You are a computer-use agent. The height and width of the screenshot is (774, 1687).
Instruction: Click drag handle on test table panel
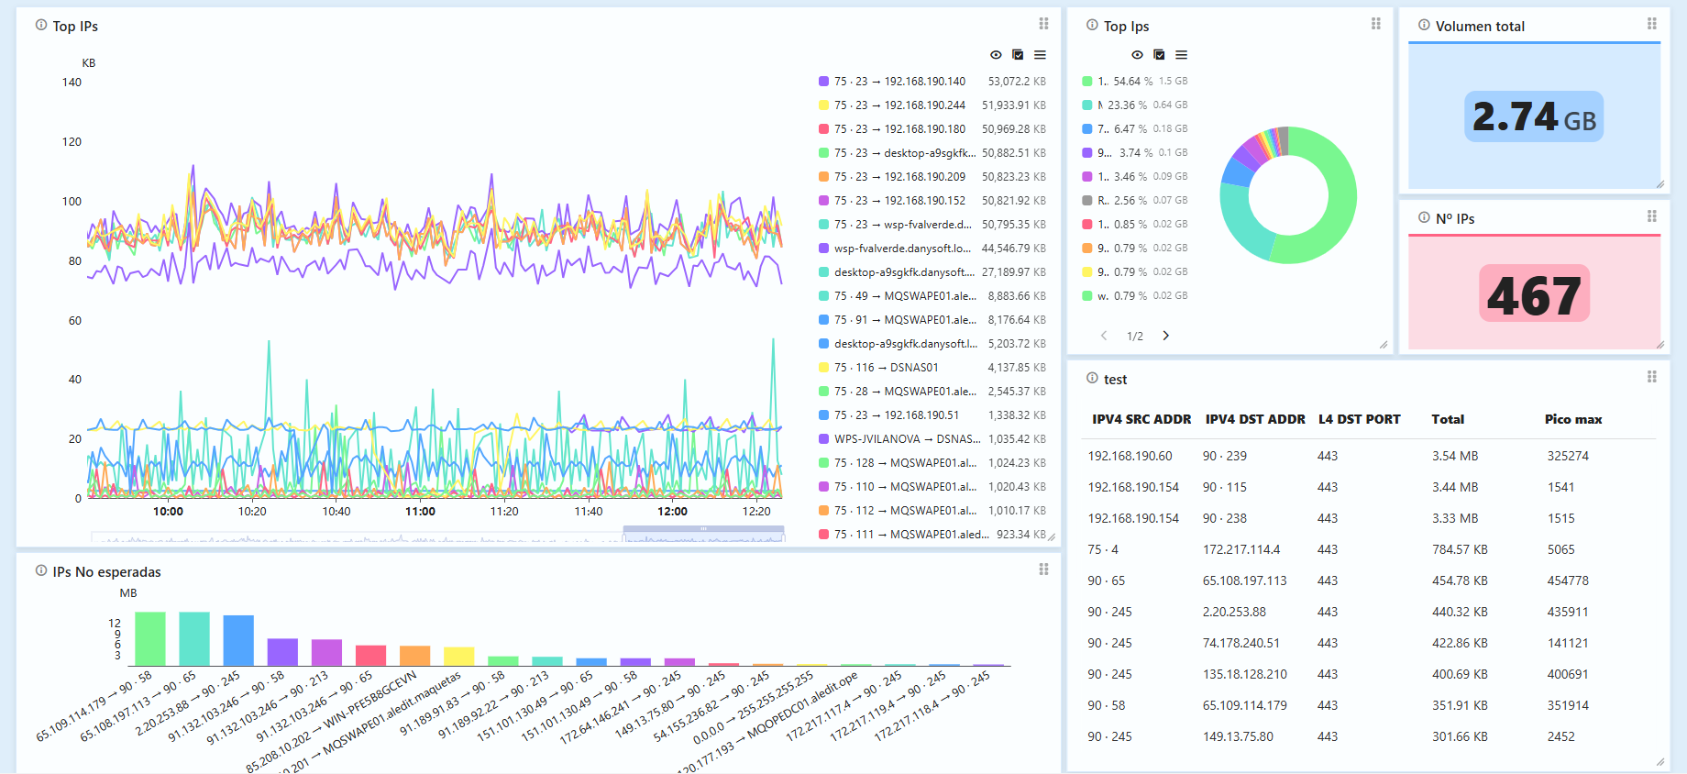click(1651, 377)
